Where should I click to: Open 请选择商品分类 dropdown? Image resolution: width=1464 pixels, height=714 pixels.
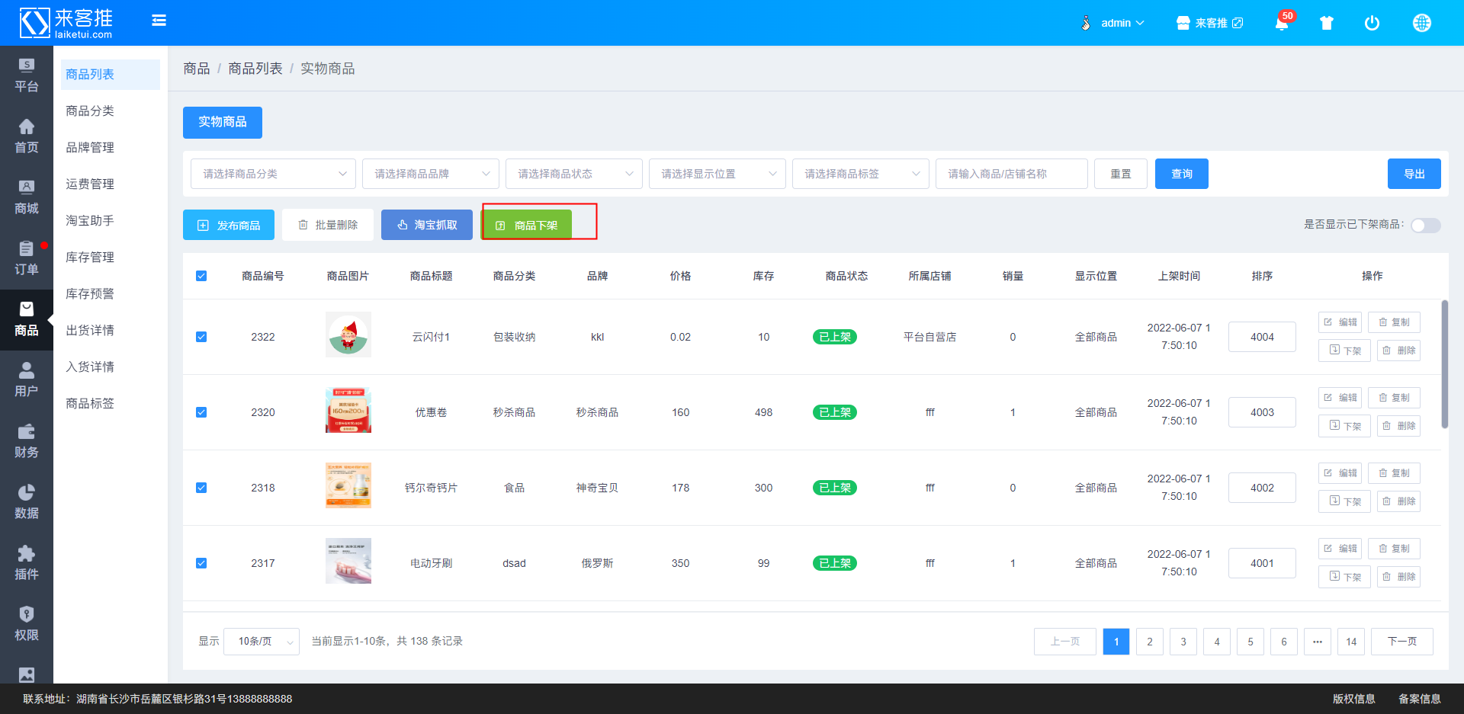[x=273, y=174]
